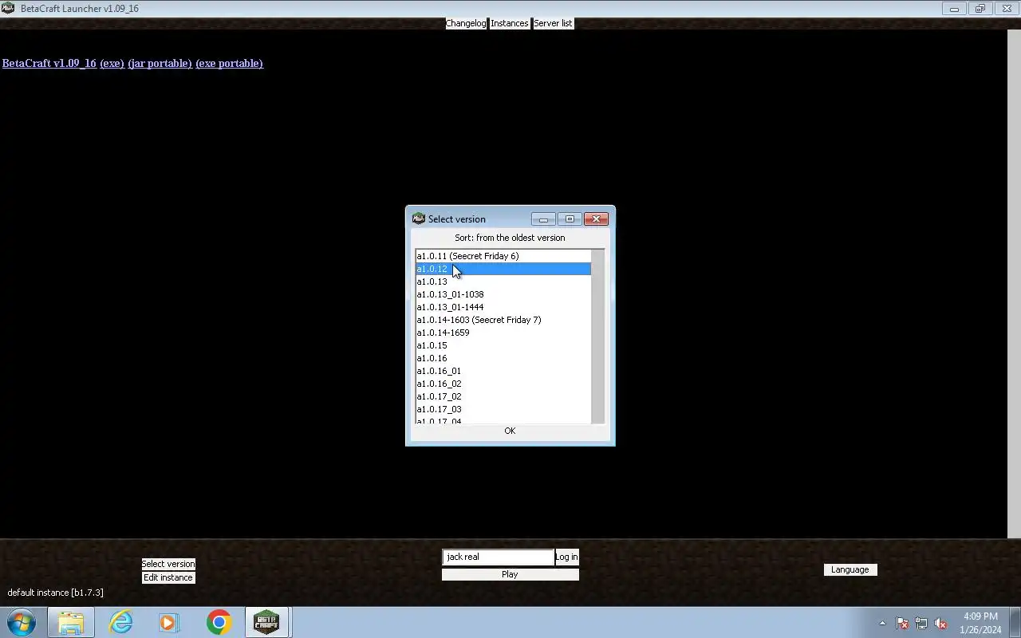Click the Select version button in launcher
Viewport: 1021px width, 638px height.
pyautogui.click(x=168, y=564)
